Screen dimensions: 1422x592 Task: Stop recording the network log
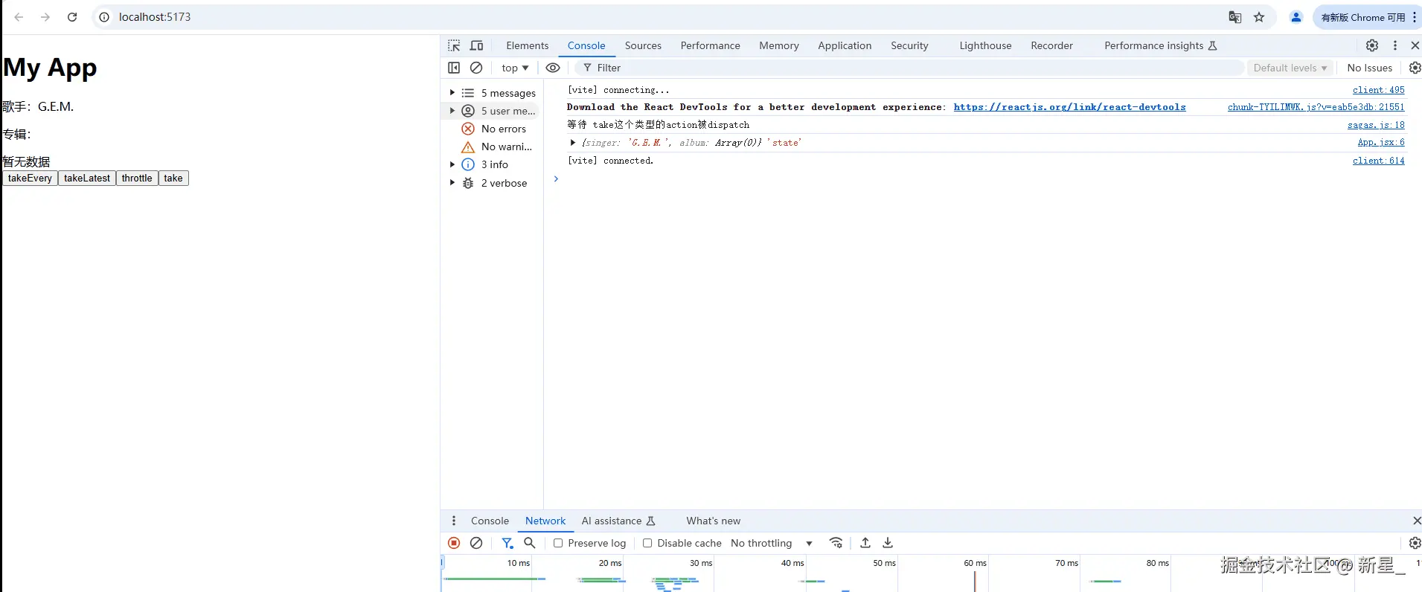(x=454, y=543)
